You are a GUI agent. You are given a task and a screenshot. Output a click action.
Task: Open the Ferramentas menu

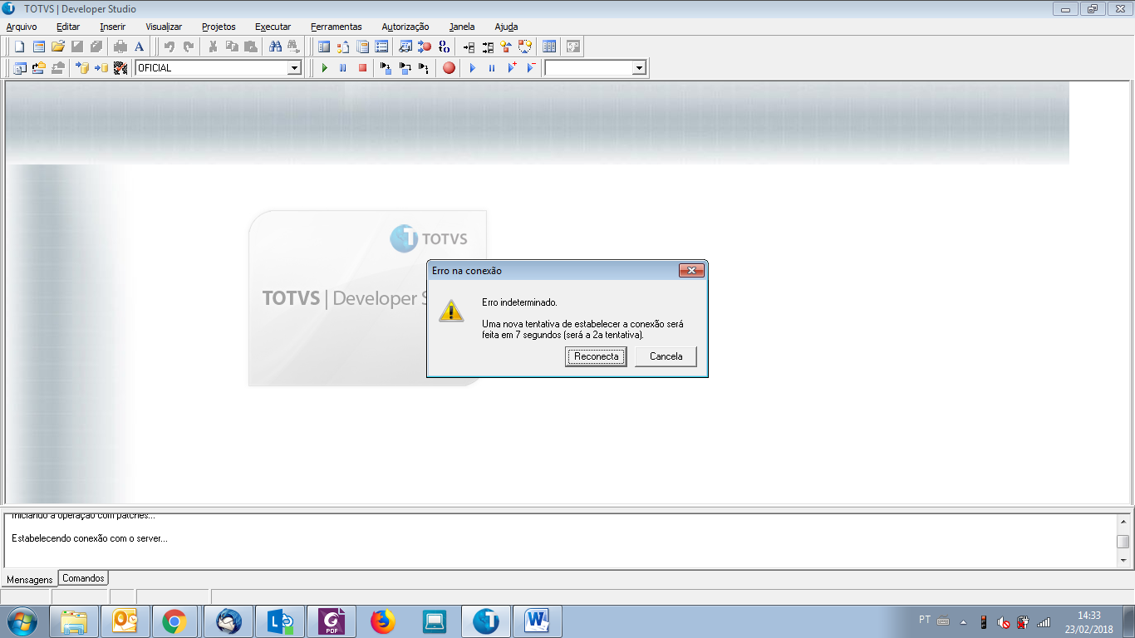click(x=337, y=27)
